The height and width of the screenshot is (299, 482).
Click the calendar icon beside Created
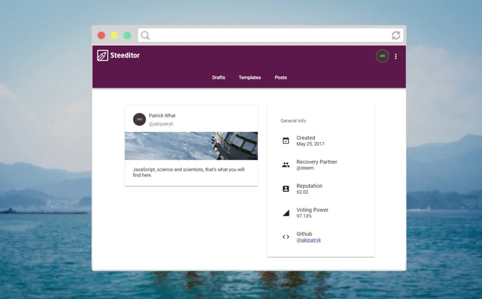[286, 141]
